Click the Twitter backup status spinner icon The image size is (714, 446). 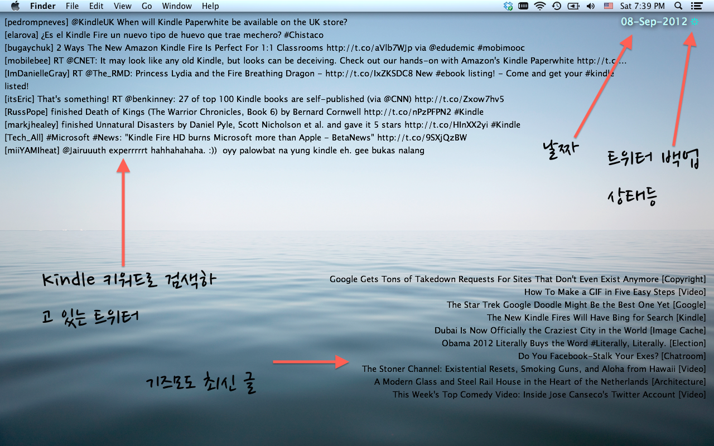coord(694,22)
